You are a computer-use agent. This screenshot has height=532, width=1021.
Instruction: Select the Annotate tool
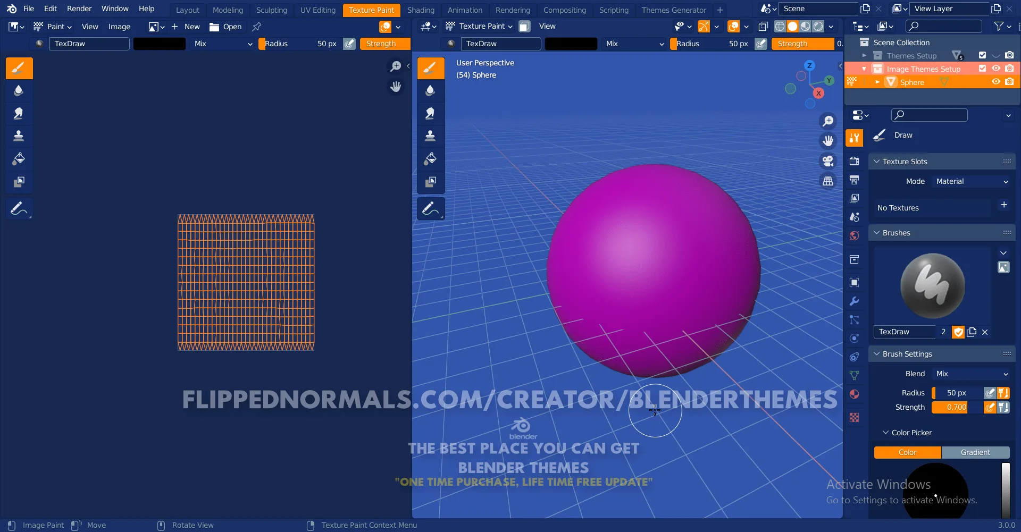point(19,208)
